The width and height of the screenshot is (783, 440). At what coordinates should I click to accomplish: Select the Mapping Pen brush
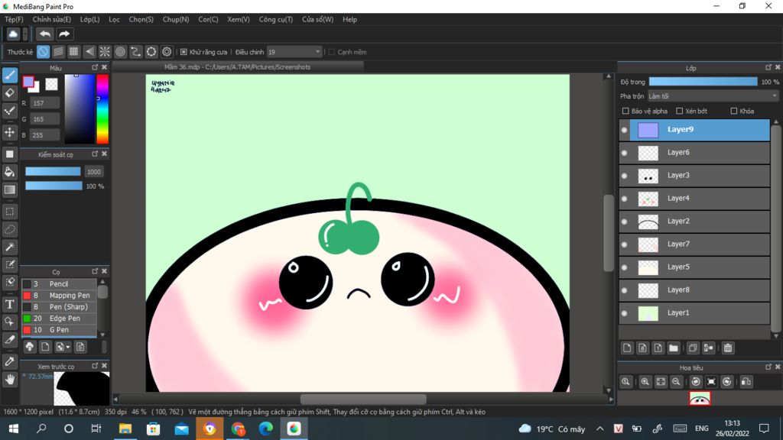point(60,296)
